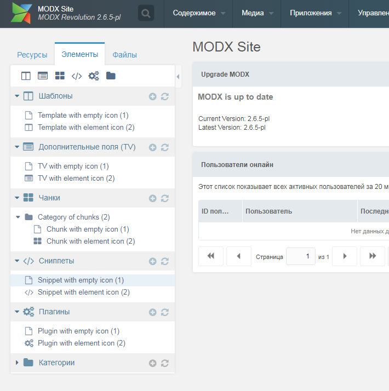This screenshot has width=389, height=391.
Task: Click the new chunk toolbar icon
Action: pyautogui.click(x=60, y=76)
